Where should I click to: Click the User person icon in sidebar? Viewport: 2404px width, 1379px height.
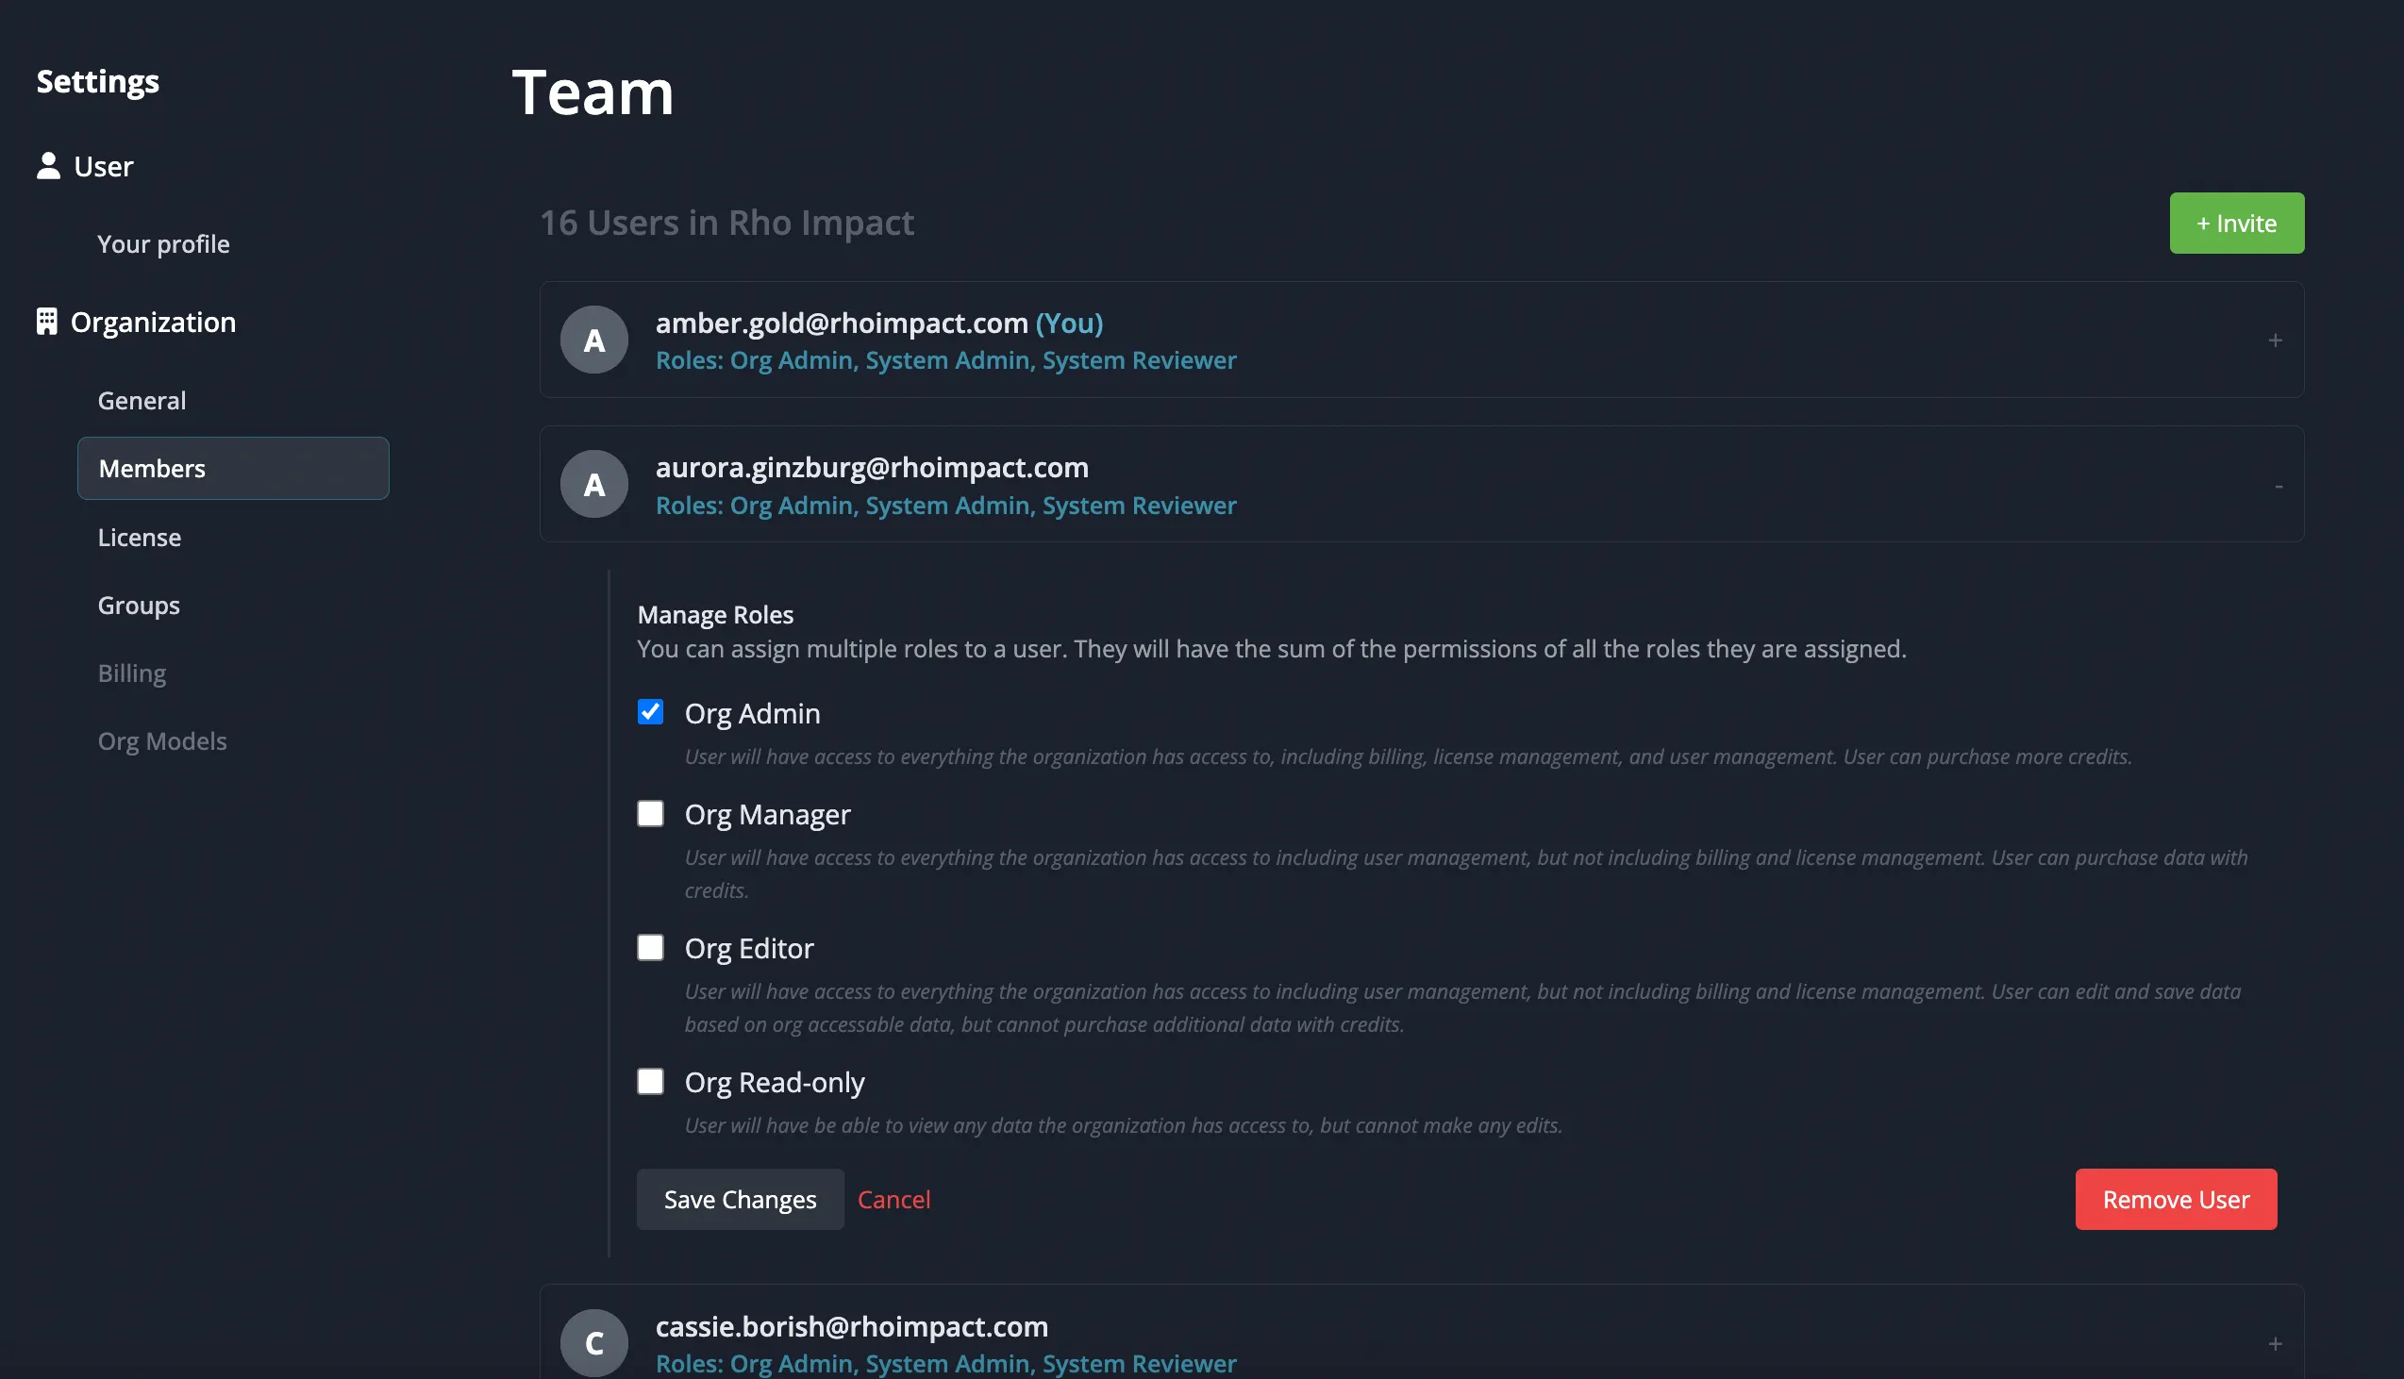tap(47, 165)
